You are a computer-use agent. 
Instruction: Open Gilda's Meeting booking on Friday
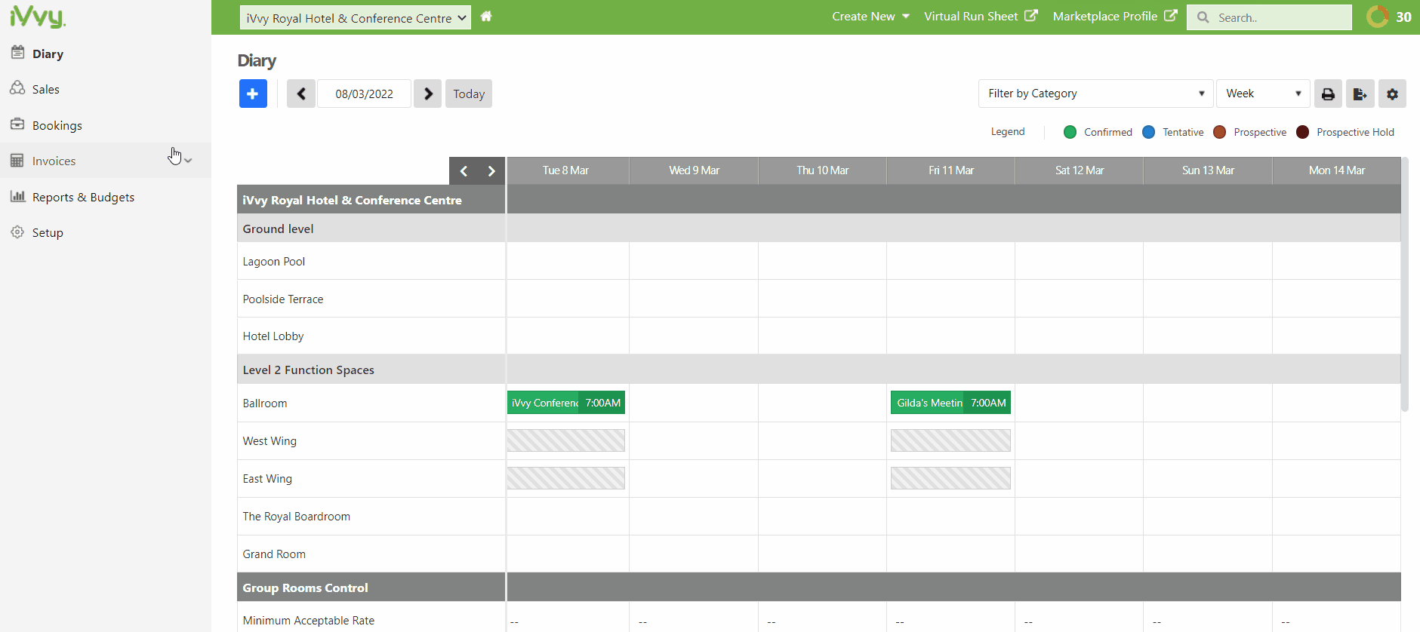point(950,403)
